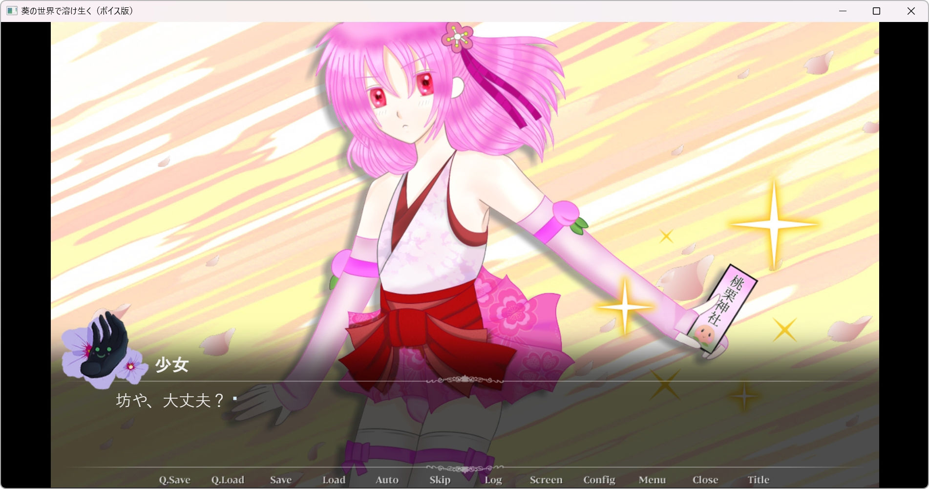This screenshot has width=929, height=489.
Task: Click the large golden sparkle star
Action: [x=774, y=224]
